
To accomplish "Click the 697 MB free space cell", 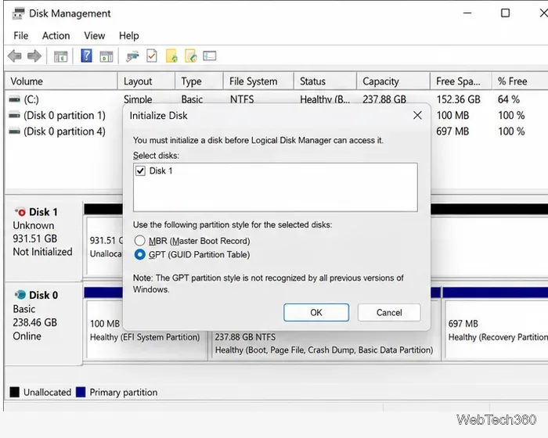I will [452, 131].
